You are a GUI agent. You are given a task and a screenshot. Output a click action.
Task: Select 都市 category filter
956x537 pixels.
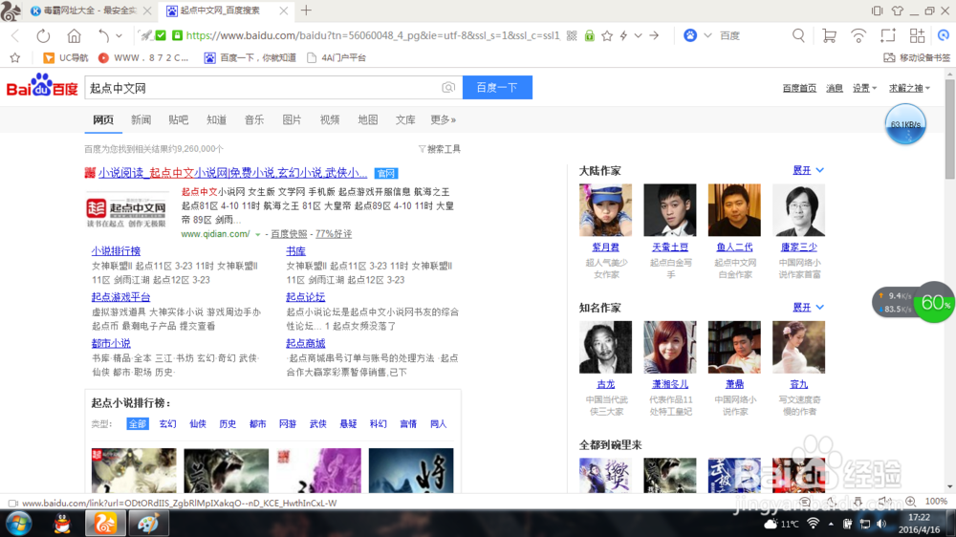click(x=258, y=423)
